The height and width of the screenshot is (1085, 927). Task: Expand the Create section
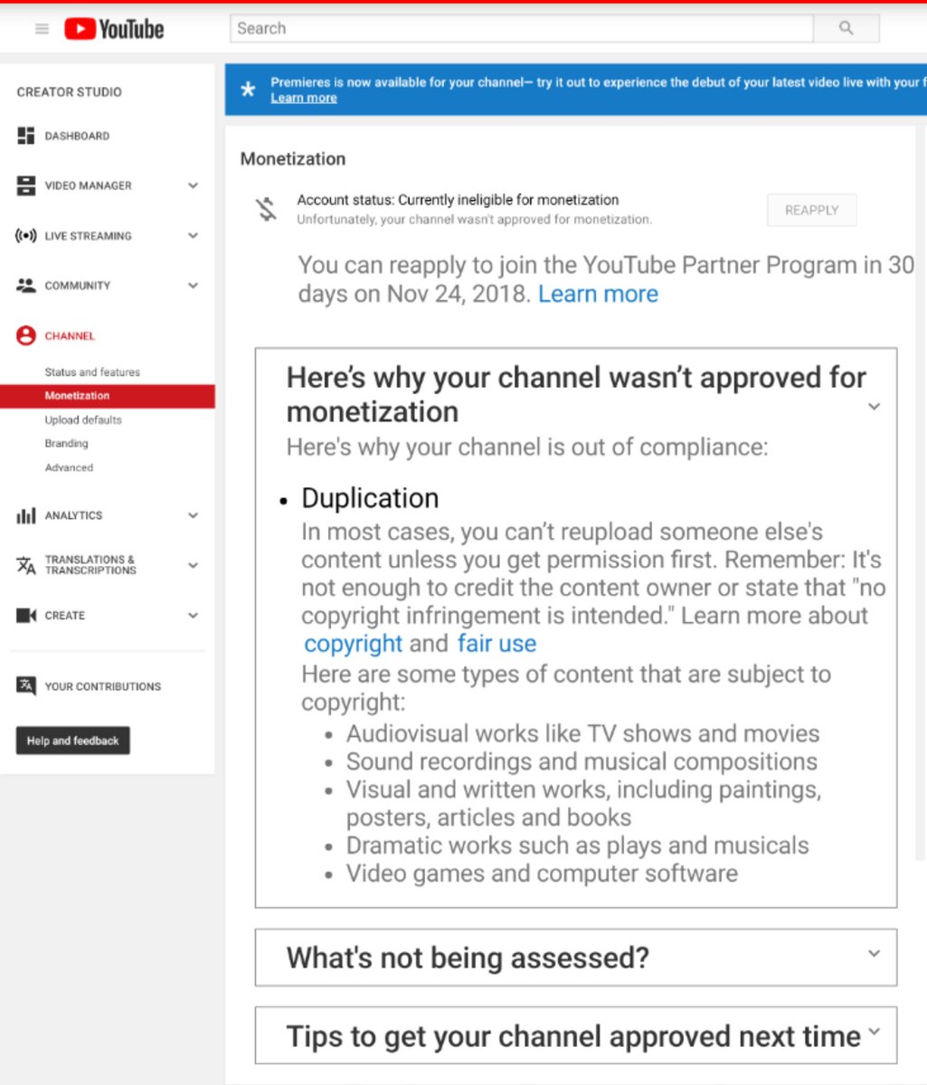tap(193, 616)
